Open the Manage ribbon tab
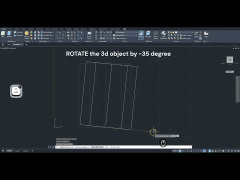Screen dimensions: 240x180 68,29
